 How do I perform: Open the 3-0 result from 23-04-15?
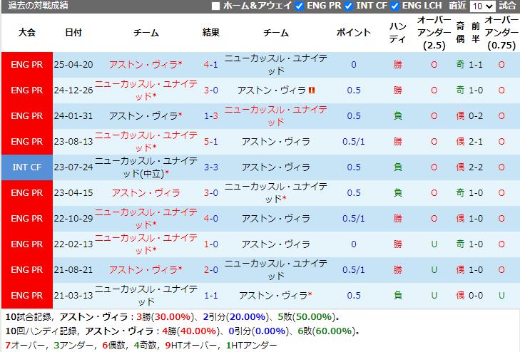(x=211, y=192)
